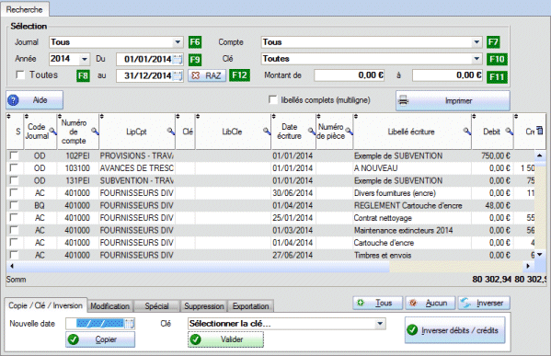Open calendar picker for the Du date
This screenshot has height=356, width=551.
coord(178,59)
